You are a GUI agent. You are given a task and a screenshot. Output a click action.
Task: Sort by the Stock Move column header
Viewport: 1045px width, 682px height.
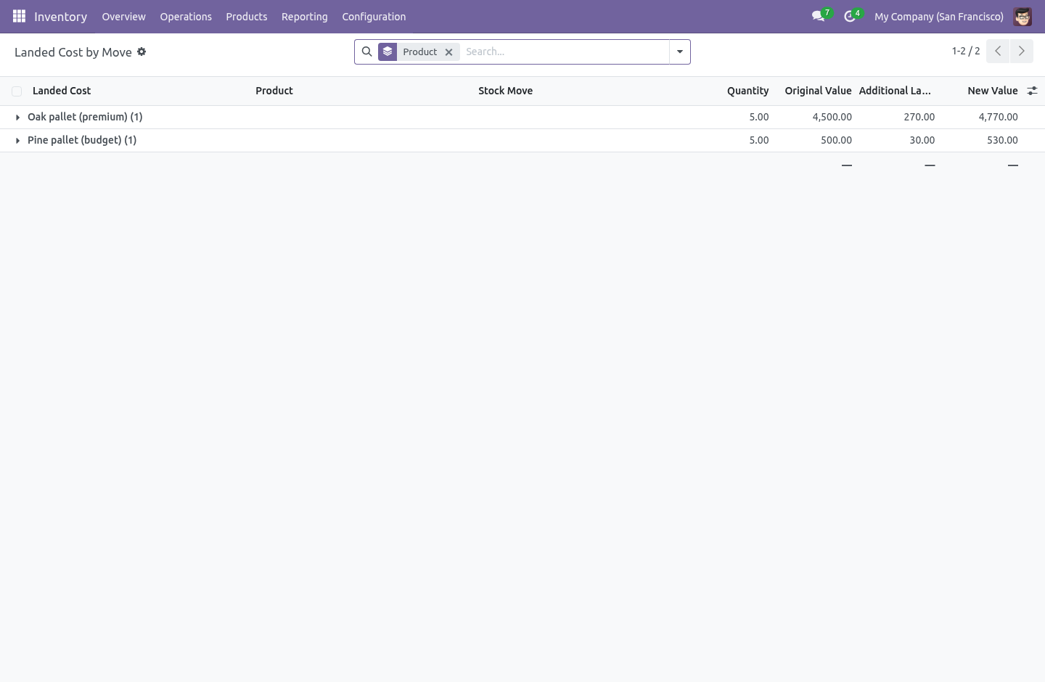[x=506, y=91]
